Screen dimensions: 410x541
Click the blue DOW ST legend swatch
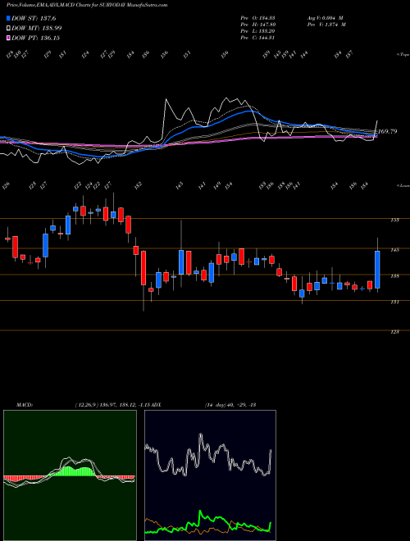pos(8,18)
